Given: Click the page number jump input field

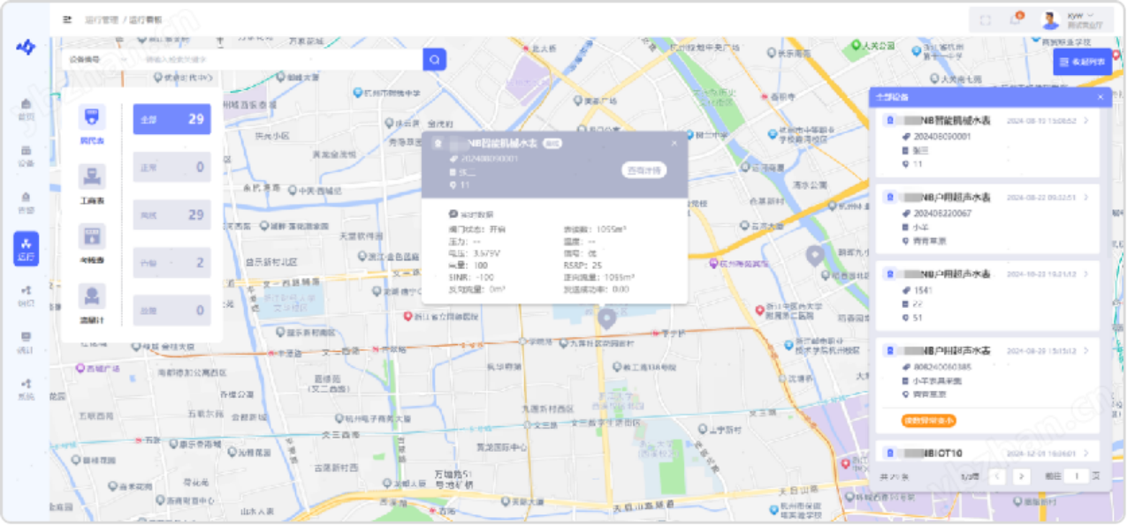Looking at the screenshot, I should (1076, 476).
